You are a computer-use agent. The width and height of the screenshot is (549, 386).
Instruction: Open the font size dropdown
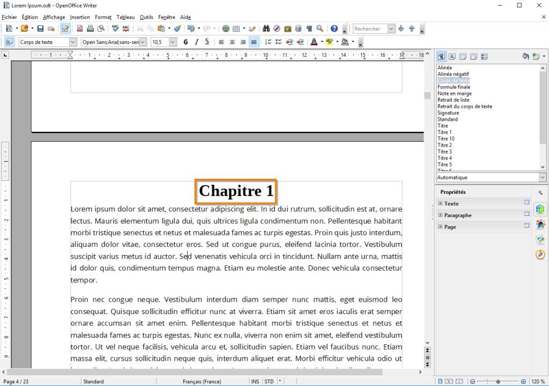pos(173,42)
